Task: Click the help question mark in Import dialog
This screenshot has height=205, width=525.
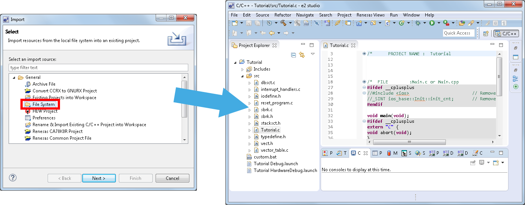Action: click(13, 178)
